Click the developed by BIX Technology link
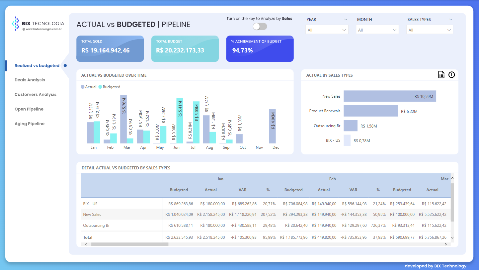 [x=435, y=266]
